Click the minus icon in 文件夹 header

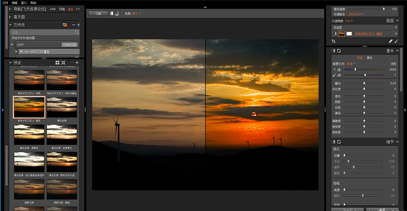pos(73,25)
